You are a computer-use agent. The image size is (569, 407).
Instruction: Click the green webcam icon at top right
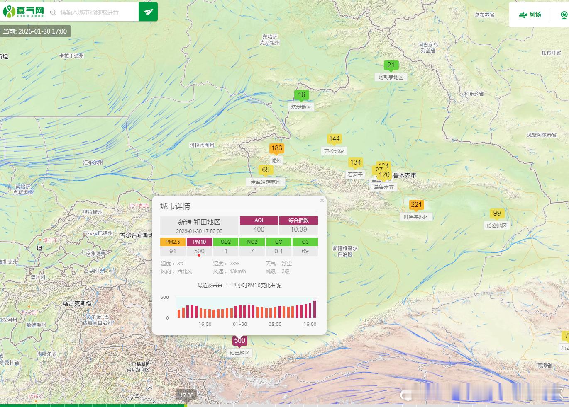[x=564, y=15]
